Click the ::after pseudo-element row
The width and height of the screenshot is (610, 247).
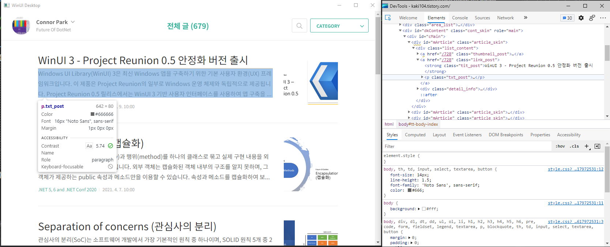[x=428, y=95]
